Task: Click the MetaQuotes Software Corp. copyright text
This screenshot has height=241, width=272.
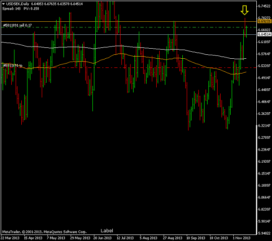Action: point(44,232)
